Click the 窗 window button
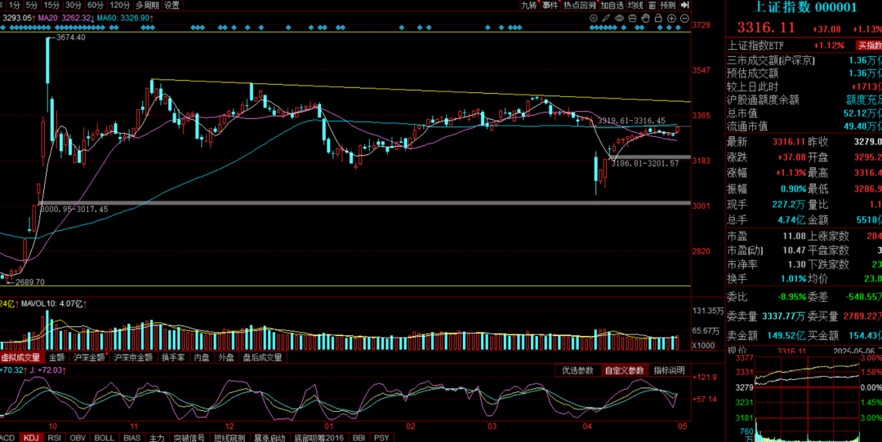This screenshot has height=442, width=882. pos(652,5)
